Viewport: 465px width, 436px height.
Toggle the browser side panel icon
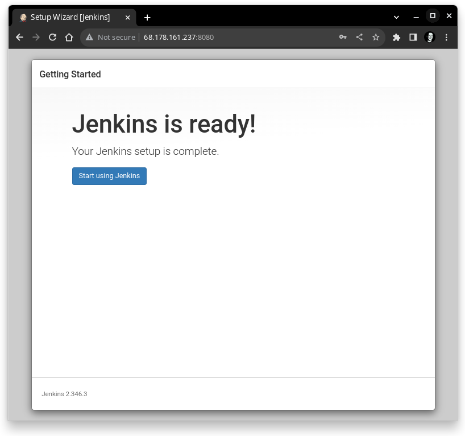413,37
